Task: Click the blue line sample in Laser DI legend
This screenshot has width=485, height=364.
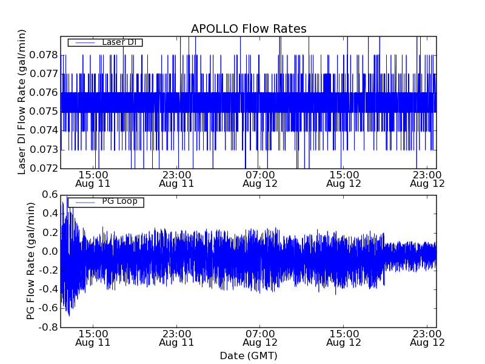Action: (85, 42)
